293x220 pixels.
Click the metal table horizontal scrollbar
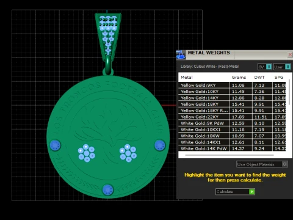pyautogui.click(x=230, y=155)
